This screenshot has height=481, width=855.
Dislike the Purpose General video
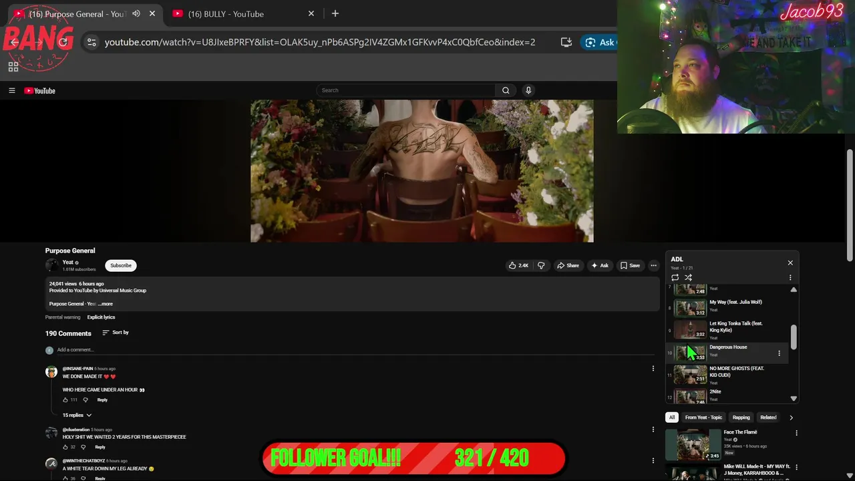pos(541,265)
